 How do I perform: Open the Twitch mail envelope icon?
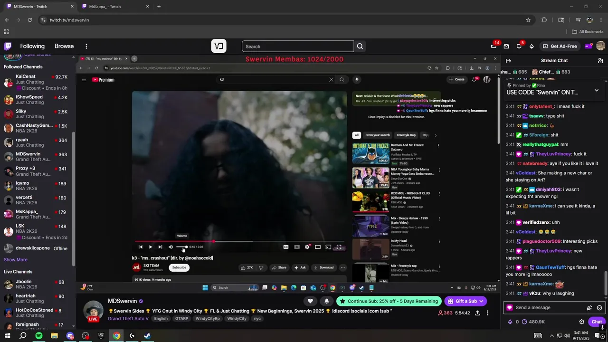[506, 46]
